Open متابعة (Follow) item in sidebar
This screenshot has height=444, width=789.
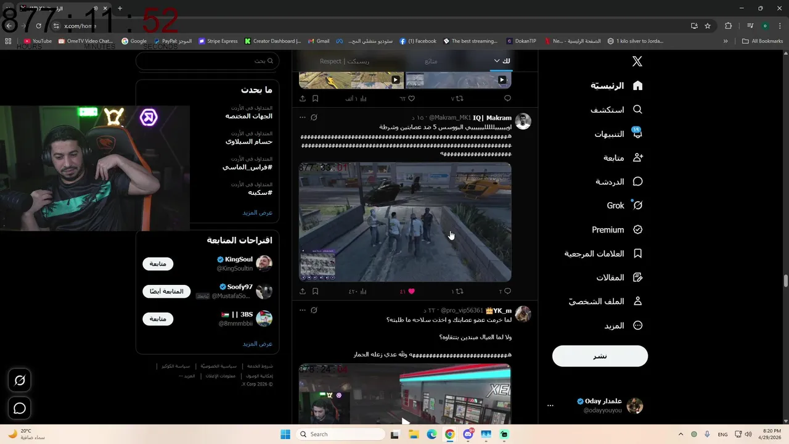[624, 158]
